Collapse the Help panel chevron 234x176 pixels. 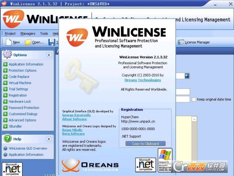pyautogui.click(x=49, y=139)
